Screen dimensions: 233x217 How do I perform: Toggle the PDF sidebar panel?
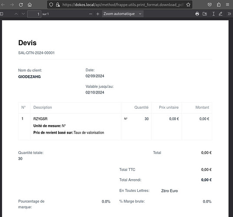click(x=2, y=14)
